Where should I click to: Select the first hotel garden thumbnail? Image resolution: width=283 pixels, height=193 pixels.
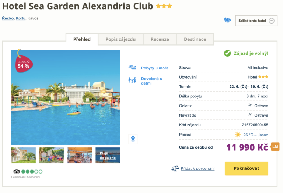[24, 155]
